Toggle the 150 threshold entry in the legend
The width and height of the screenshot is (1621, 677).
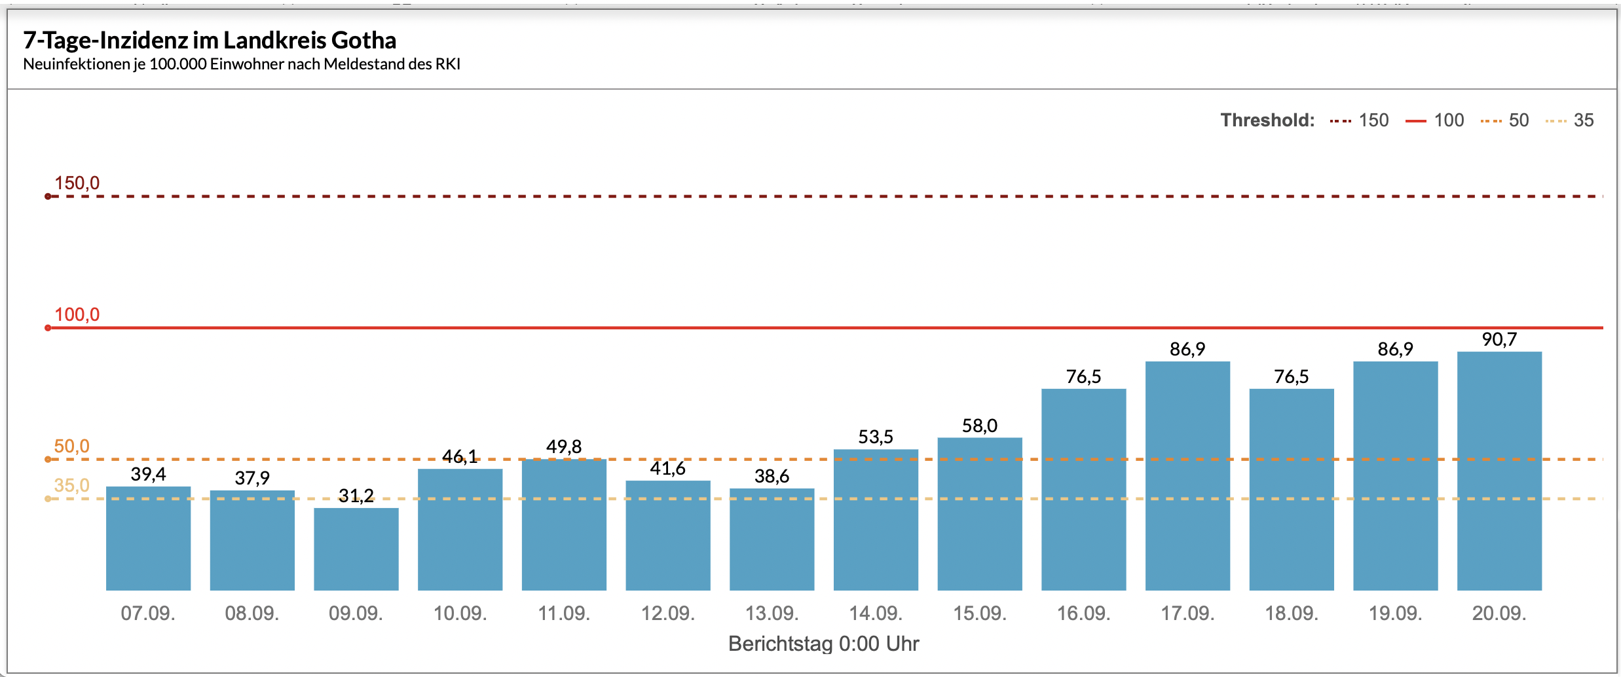point(1359,120)
